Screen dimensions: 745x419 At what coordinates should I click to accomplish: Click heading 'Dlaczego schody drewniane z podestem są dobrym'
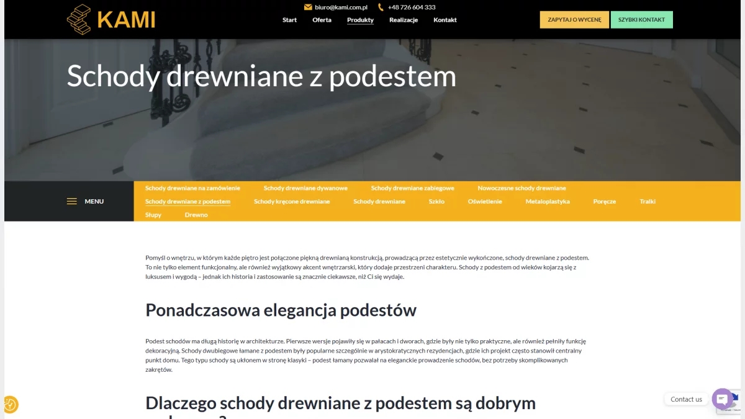tap(340, 403)
